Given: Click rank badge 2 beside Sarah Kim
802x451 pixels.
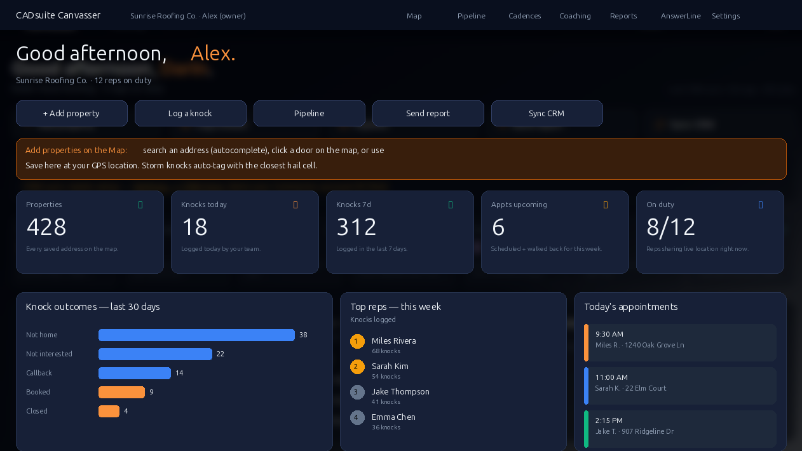Looking at the screenshot, I should point(357,367).
